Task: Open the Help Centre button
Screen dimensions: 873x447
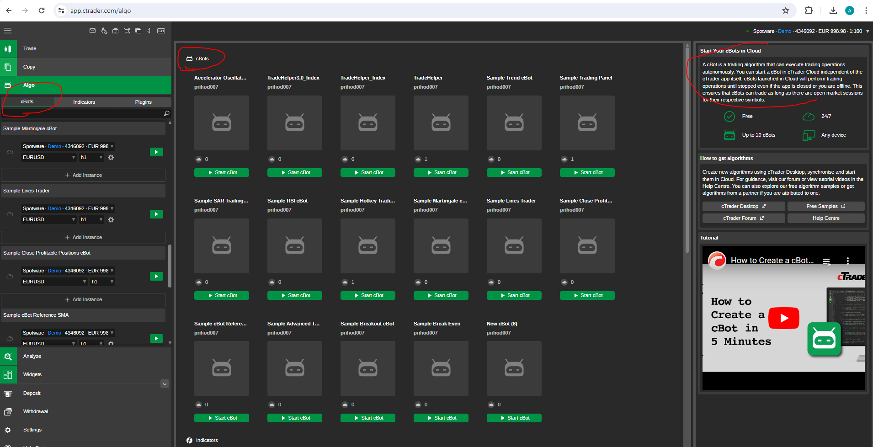Action: coord(826,218)
